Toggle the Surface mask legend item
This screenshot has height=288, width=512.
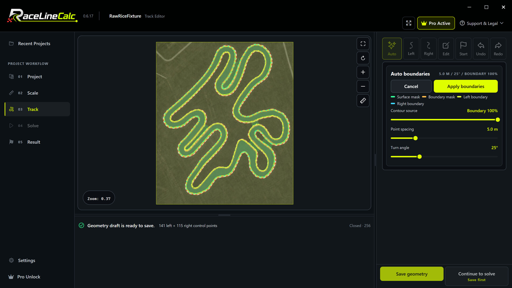tap(405, 97)
